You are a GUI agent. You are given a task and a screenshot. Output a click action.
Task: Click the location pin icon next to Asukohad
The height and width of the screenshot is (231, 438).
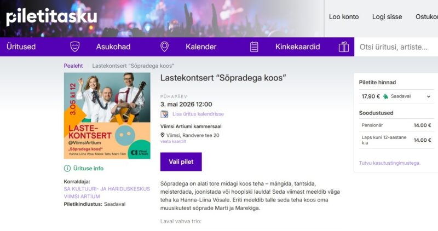164,47
